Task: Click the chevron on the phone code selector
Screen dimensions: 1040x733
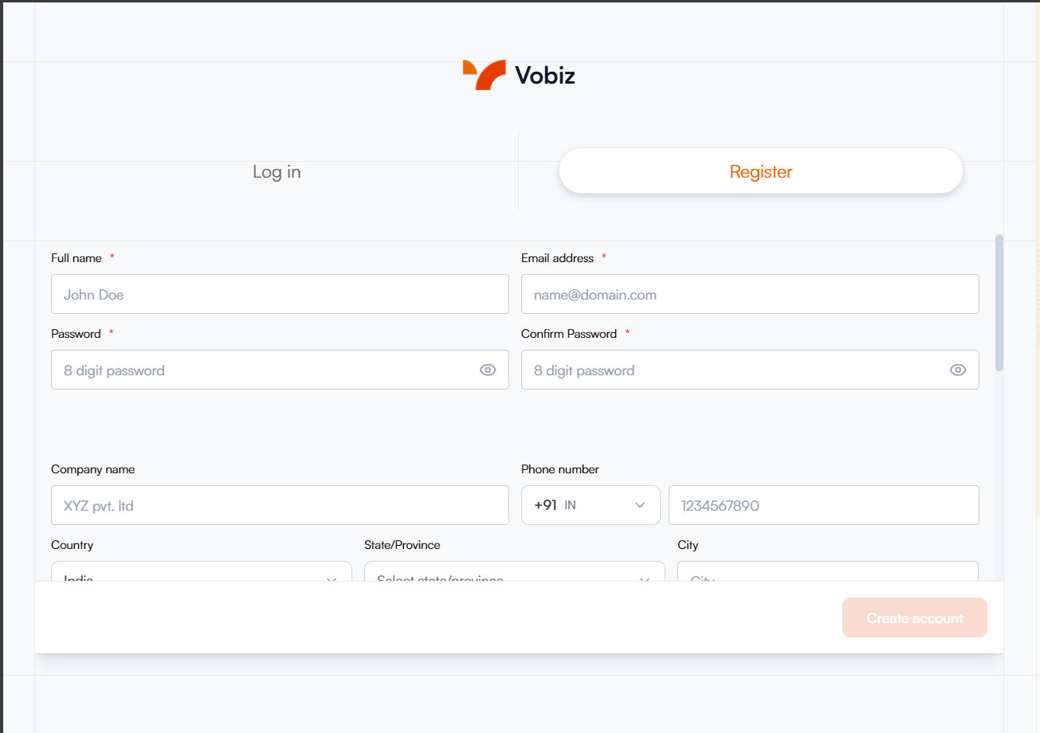Action: pyautogui.click(x=640, y=505)
